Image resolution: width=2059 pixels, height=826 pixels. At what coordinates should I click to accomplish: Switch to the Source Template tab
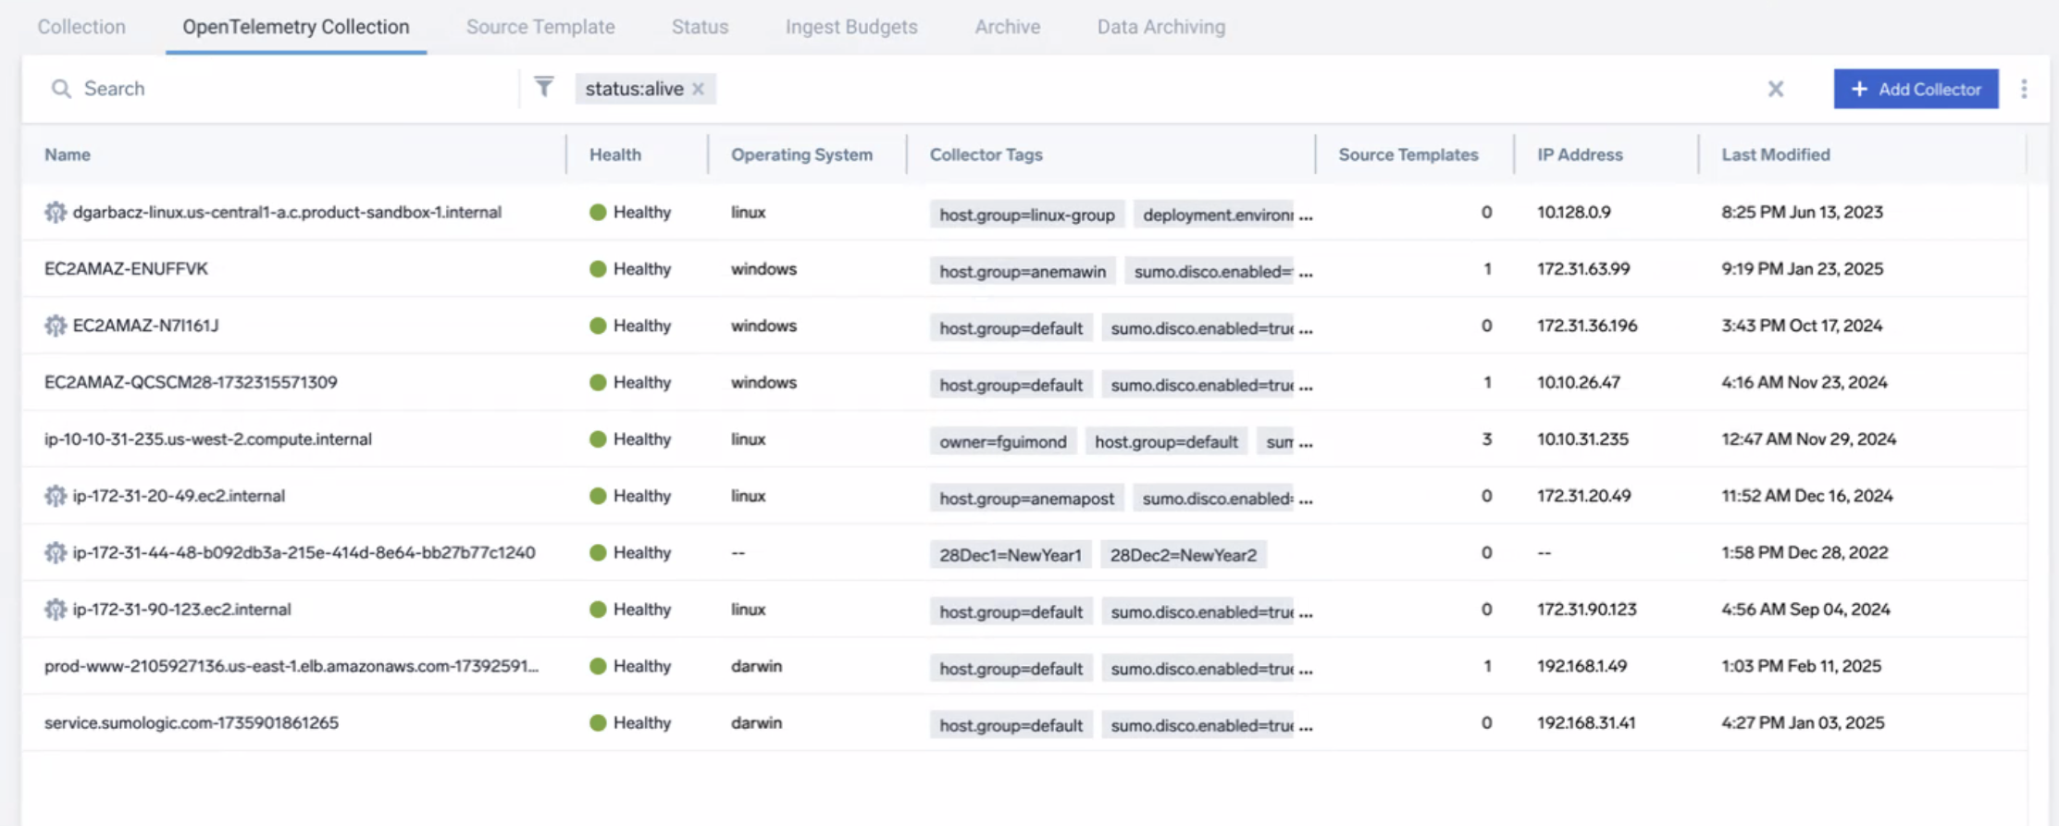click(540, 27)
